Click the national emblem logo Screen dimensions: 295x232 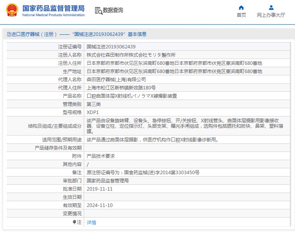12,10
